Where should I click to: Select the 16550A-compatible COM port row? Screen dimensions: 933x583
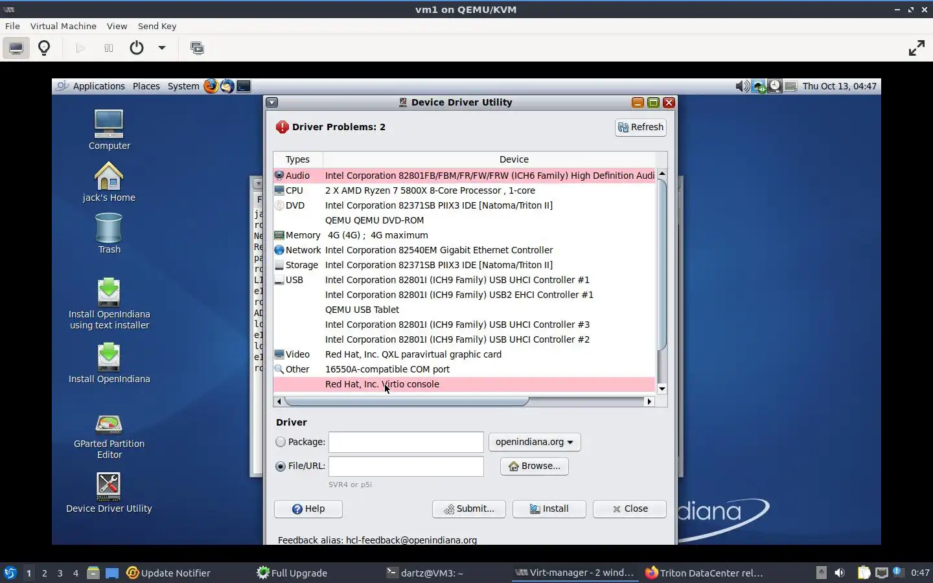pos(465,369)
